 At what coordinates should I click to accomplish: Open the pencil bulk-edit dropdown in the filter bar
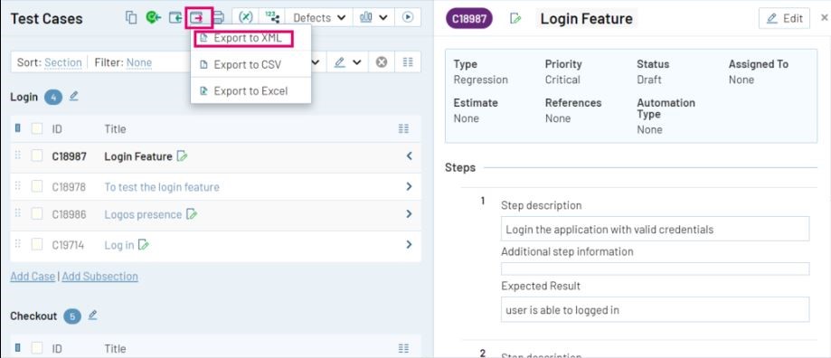coord(347,62)
